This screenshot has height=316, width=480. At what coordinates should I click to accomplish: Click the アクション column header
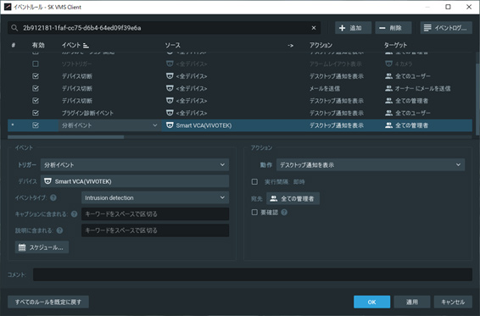(x=321, y=45)
